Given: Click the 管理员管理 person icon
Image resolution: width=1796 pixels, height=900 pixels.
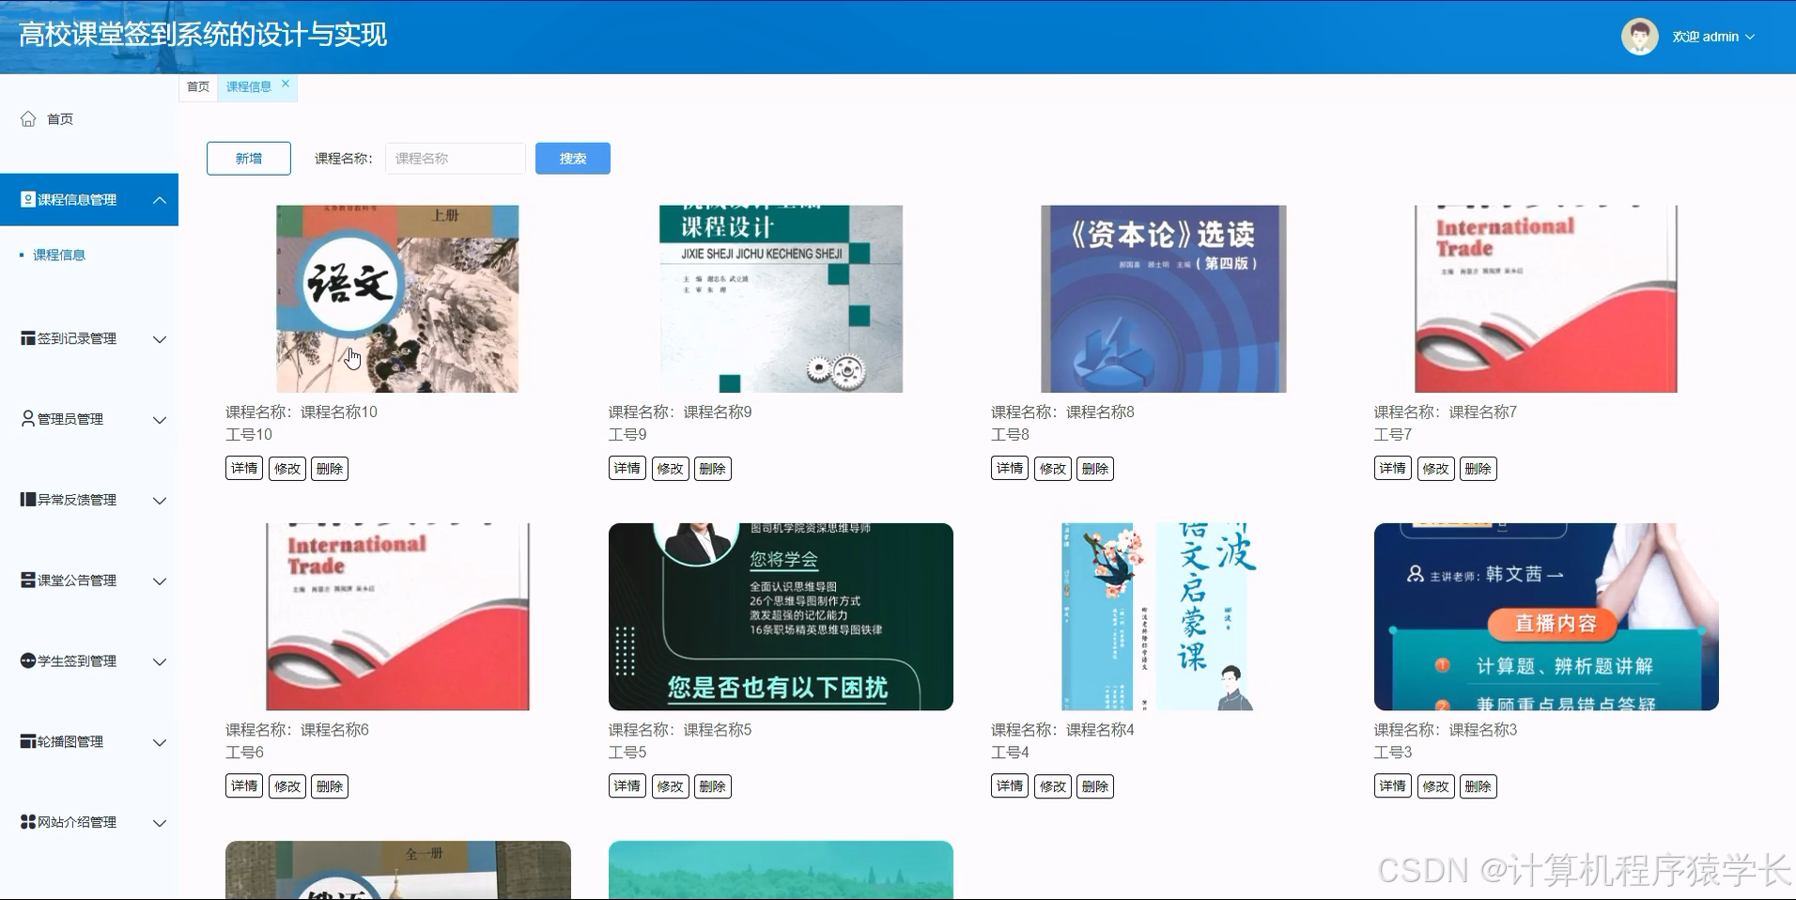Looking at the screenshot, I should pos(28,419).
